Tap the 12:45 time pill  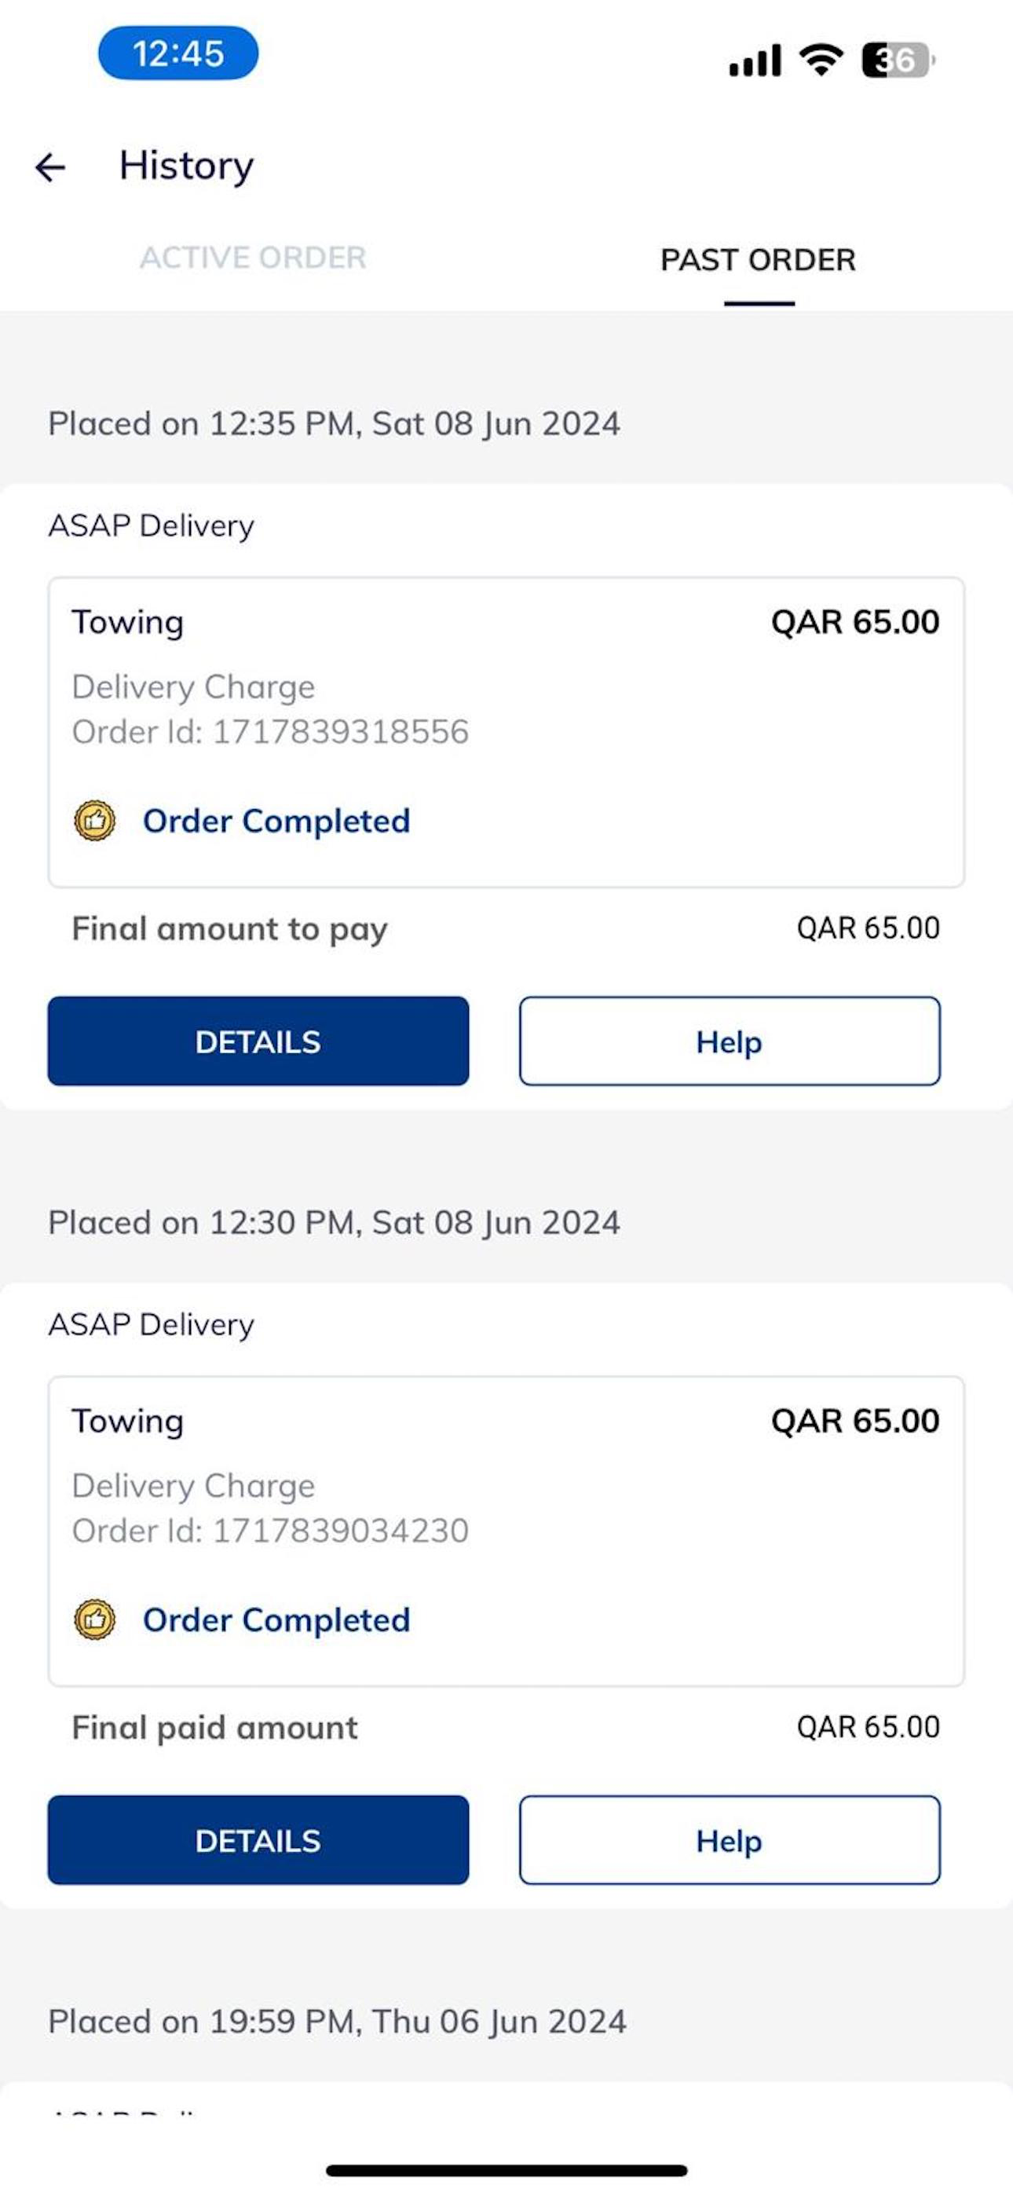178,53
